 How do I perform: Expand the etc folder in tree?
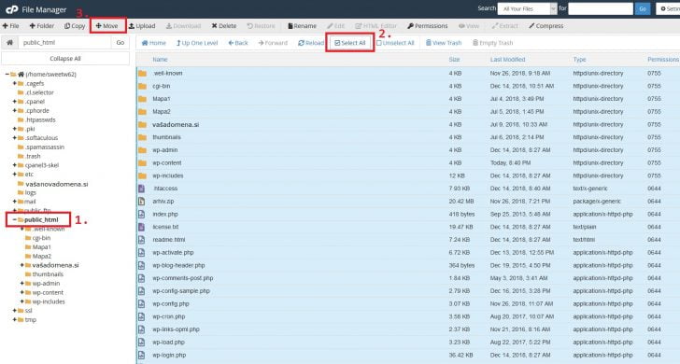[x=14, y=175]
